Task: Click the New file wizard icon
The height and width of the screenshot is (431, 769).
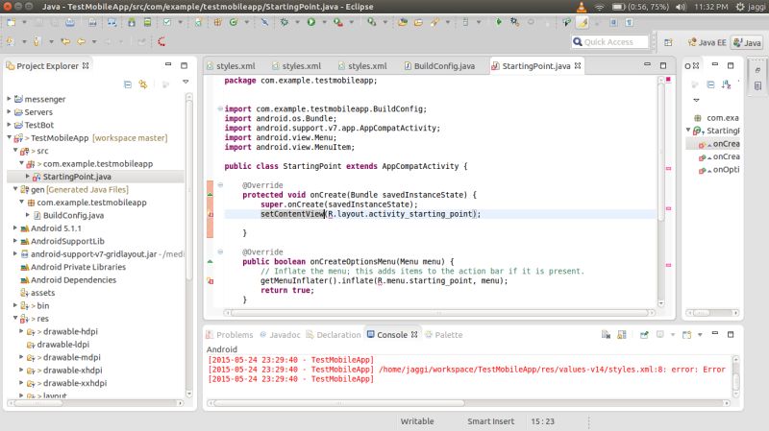Action: pyautogui.click(x=11, y=22)
